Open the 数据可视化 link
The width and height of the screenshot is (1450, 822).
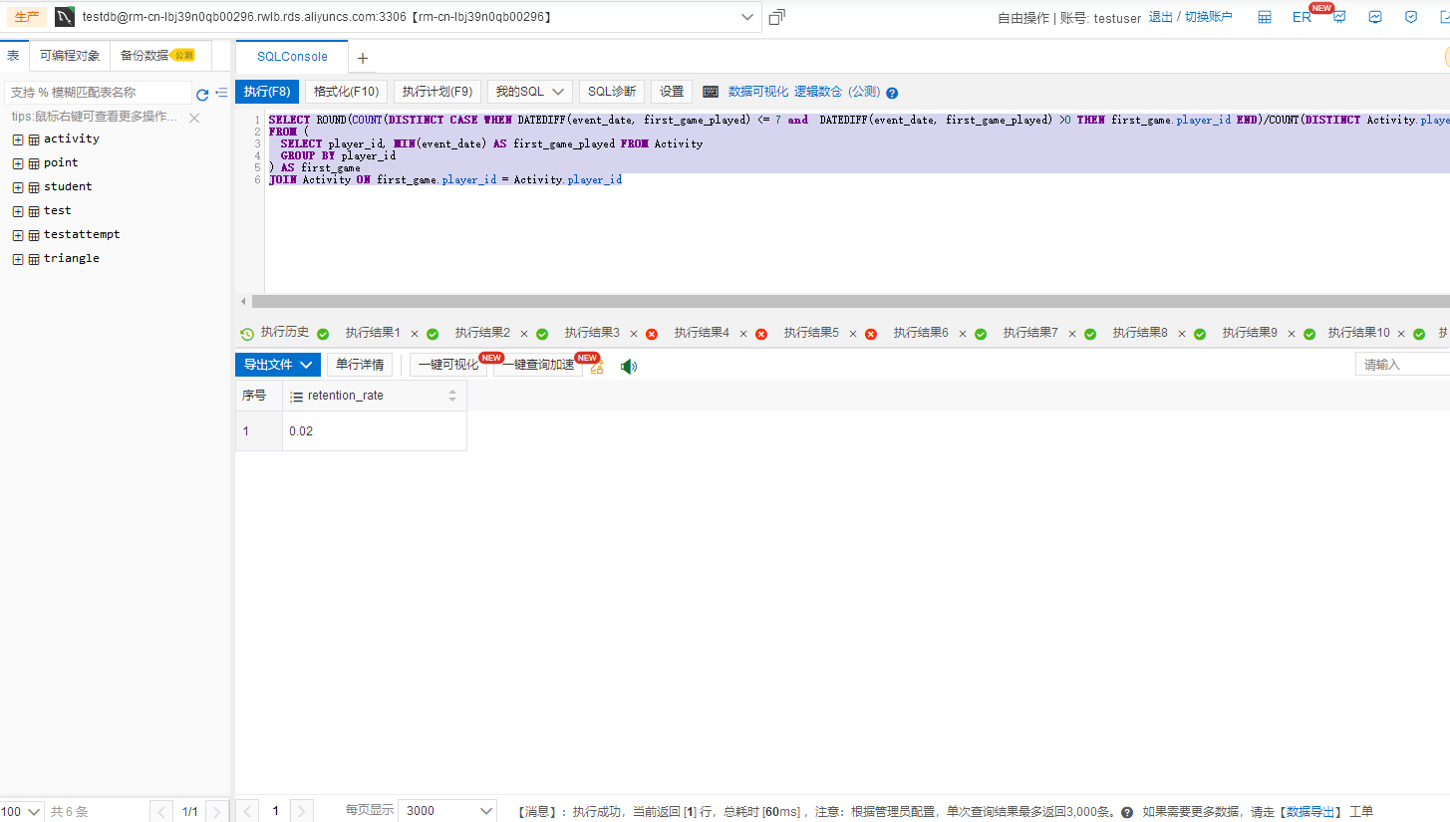coord(758,92)
